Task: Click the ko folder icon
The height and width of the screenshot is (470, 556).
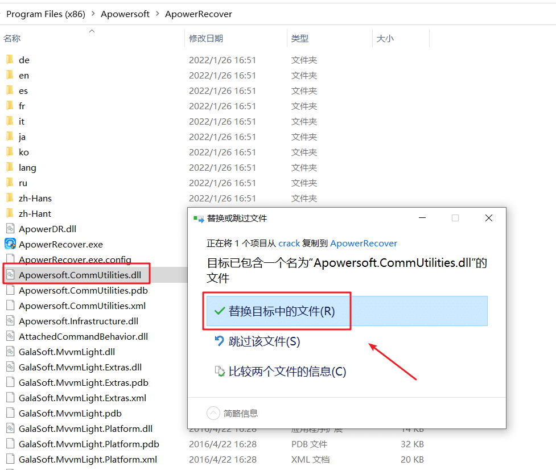Action: (x=10, y=152)
